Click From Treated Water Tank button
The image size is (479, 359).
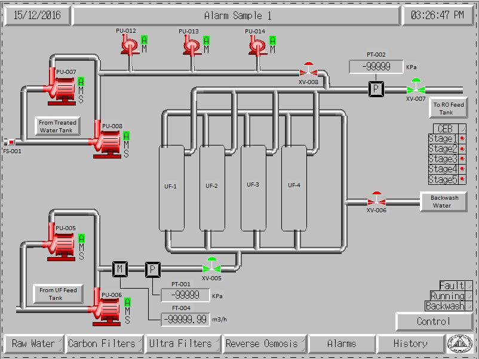[x=58, y=126]
